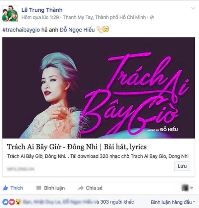Click the Lưu save button
Viewport: 199px width, 208px height.
pos(182,166)
